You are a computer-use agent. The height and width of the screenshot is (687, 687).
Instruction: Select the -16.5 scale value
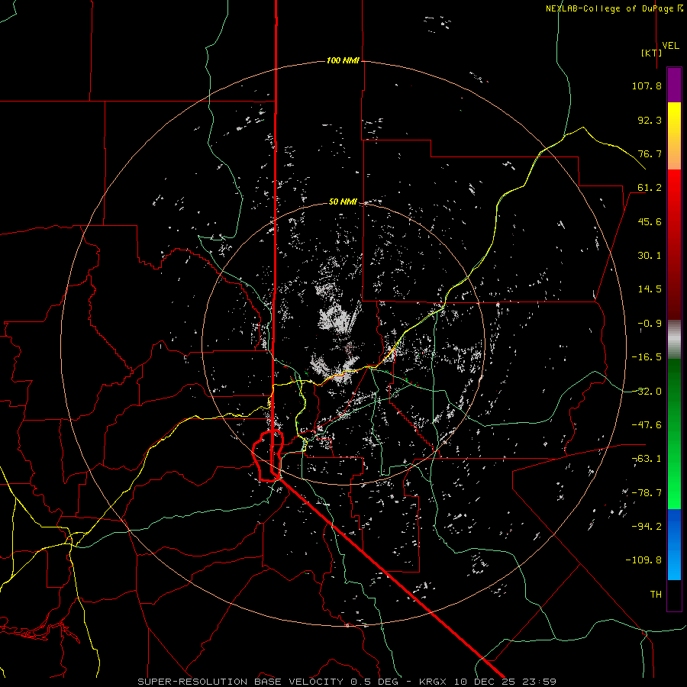[x=647, y=357]
